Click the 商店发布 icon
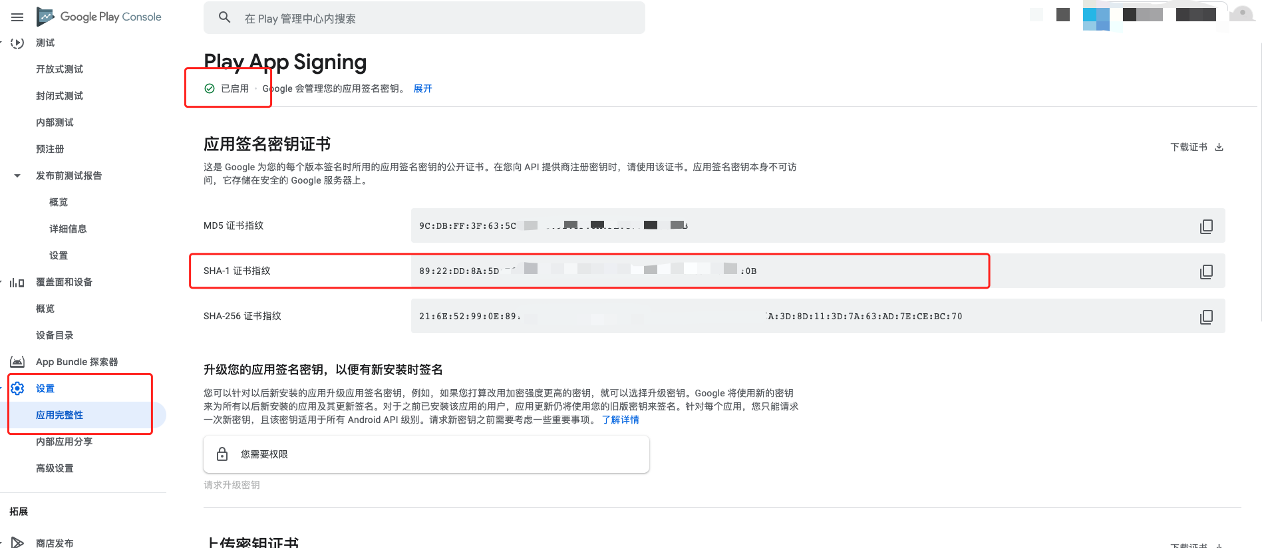The width and height of the screenshot is (1262, 548). 17,543
